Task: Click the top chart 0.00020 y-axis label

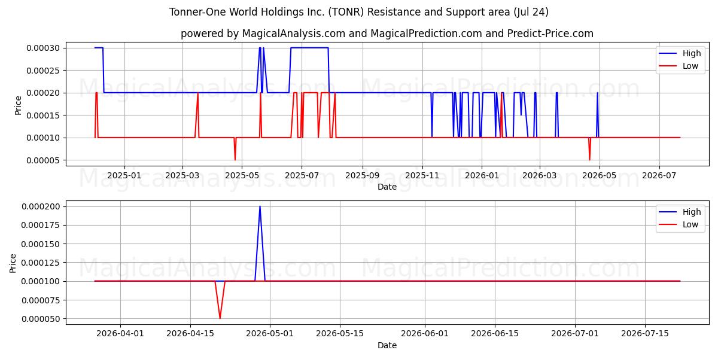Action: [42, 93]
